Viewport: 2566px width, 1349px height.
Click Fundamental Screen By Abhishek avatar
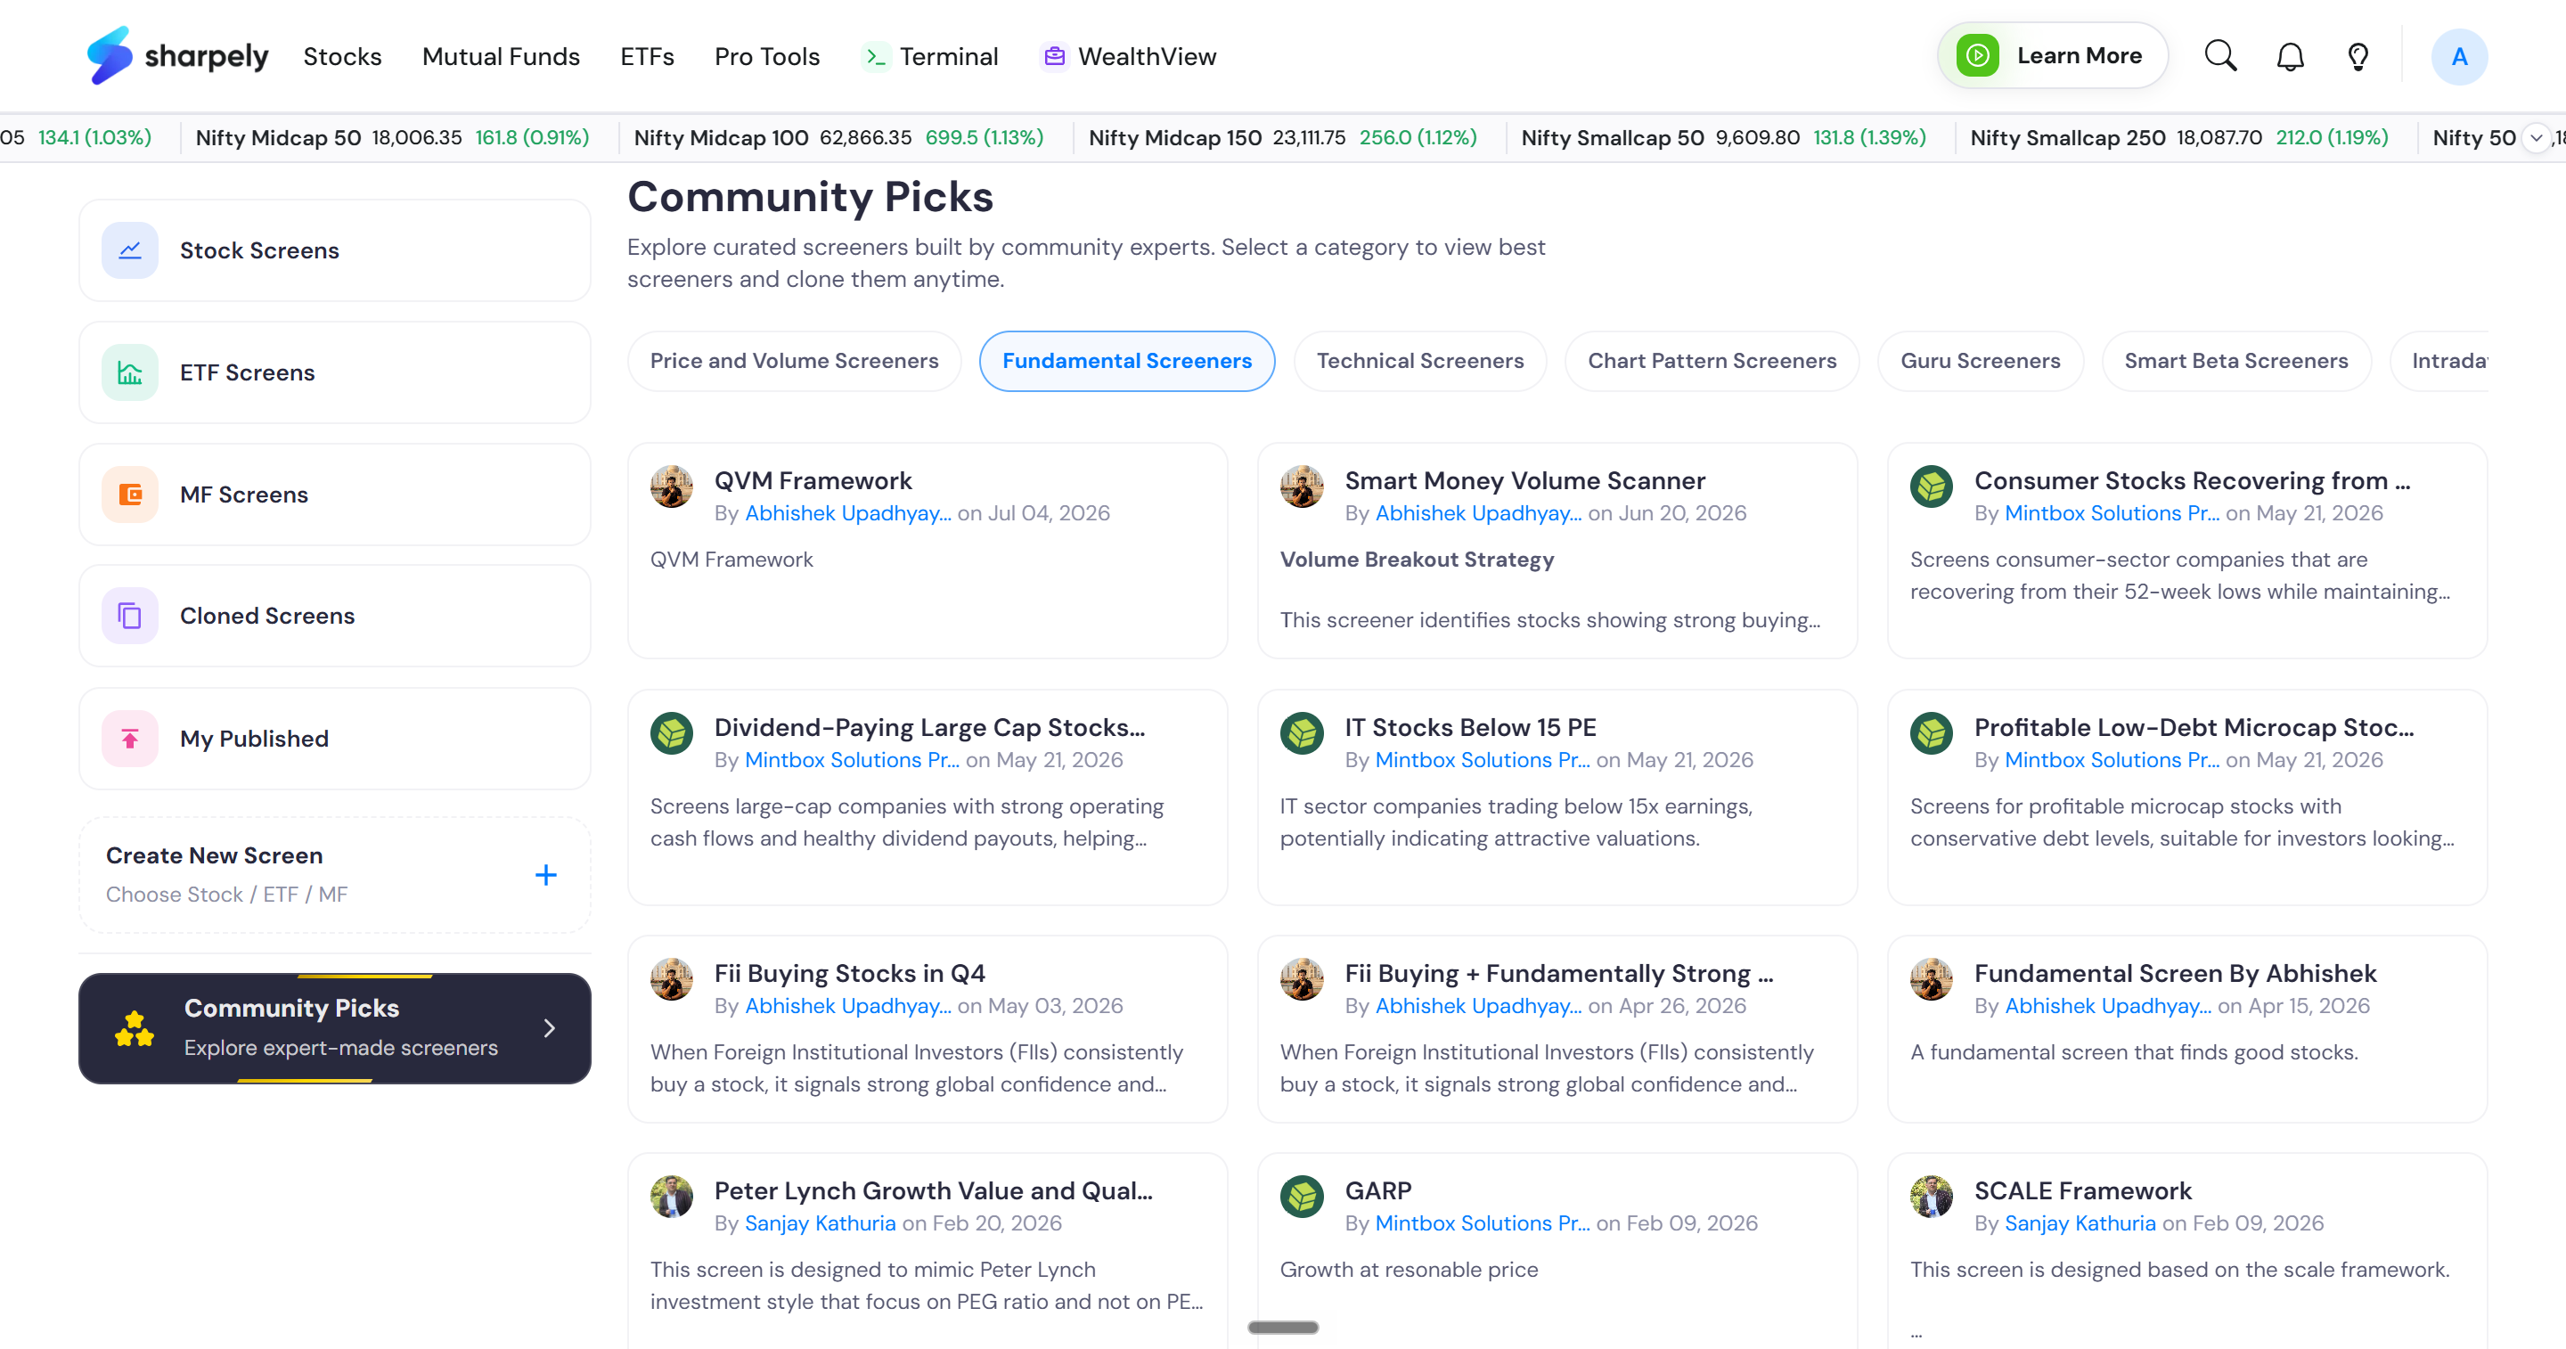click(x=1932, y=980)
